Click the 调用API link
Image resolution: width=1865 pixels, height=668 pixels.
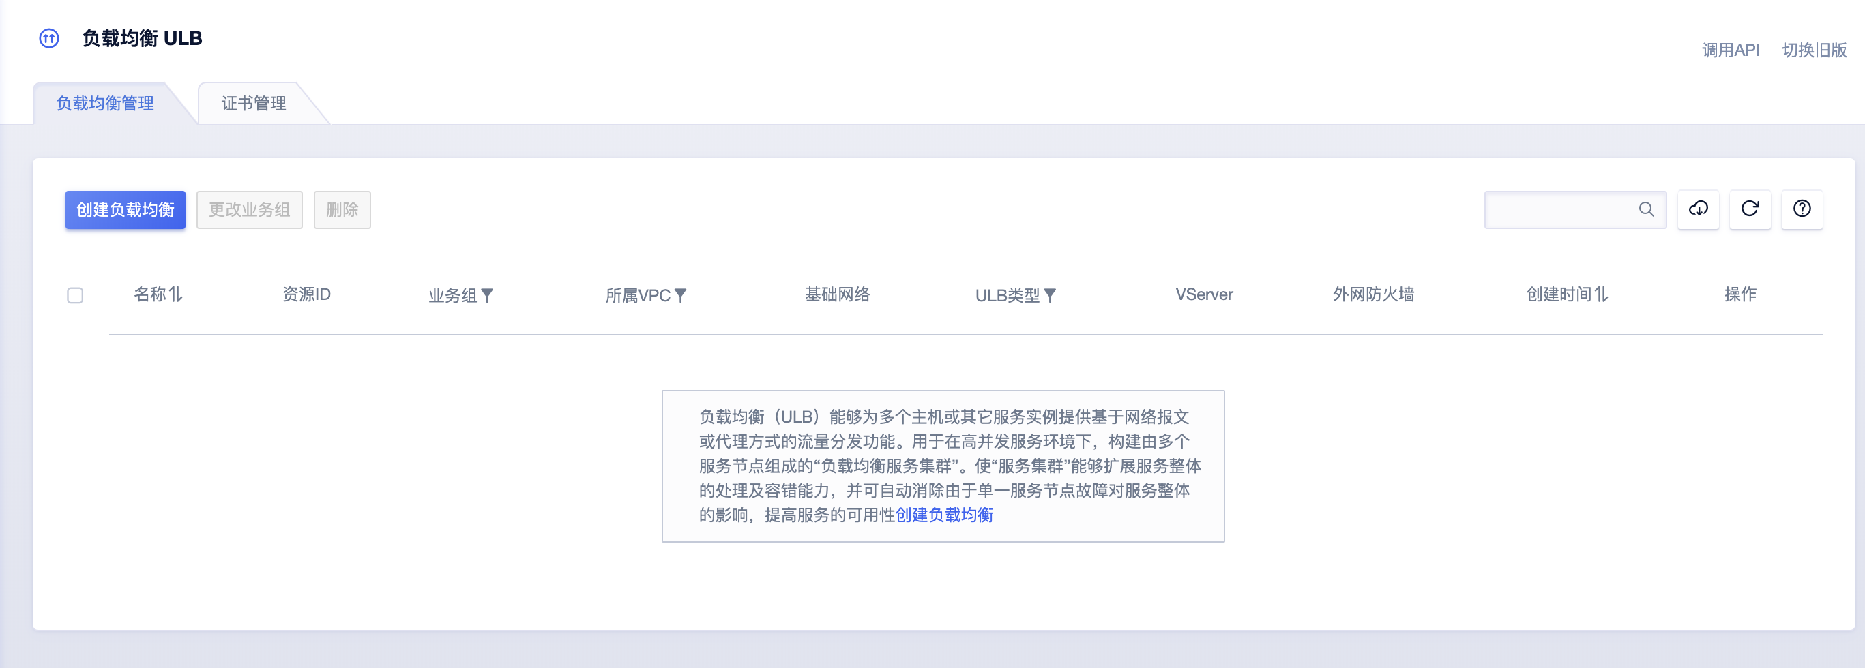[1730, 50]
